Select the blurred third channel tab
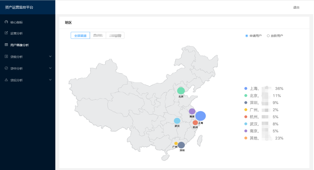This screenshot has height=170, width=314. pyautogui.click(x=115, y=36)
